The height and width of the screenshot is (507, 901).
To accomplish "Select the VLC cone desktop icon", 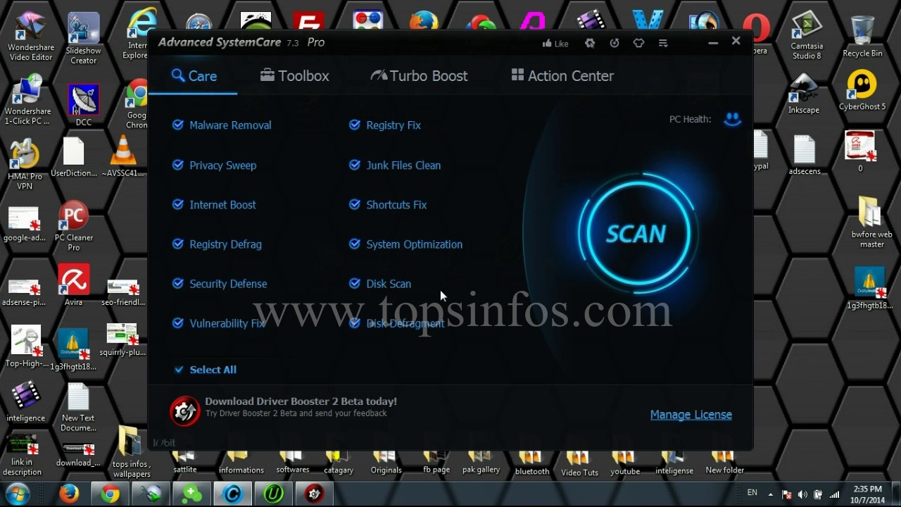I will tap(123, 156).
